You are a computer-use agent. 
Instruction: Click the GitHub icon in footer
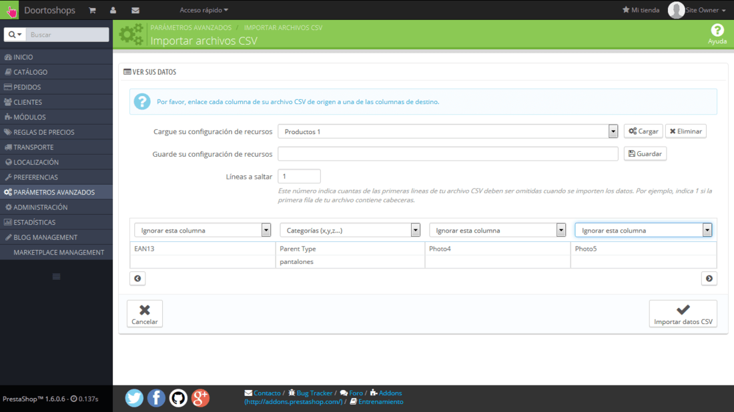point(178,398)
